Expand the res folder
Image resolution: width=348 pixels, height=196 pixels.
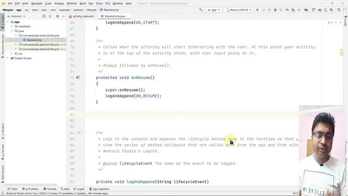(12, 53)
